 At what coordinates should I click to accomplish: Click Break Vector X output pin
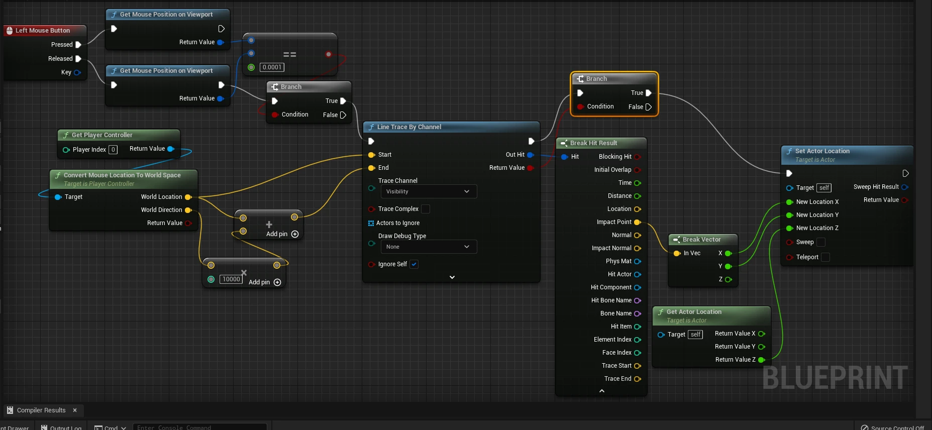tap(729, 253)
